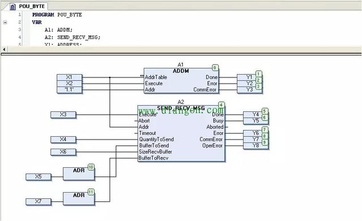Image resolution: width=362 pixels, height=221 pixels.
Task: Click the BufferToSend pin
Action: (154, 146)
